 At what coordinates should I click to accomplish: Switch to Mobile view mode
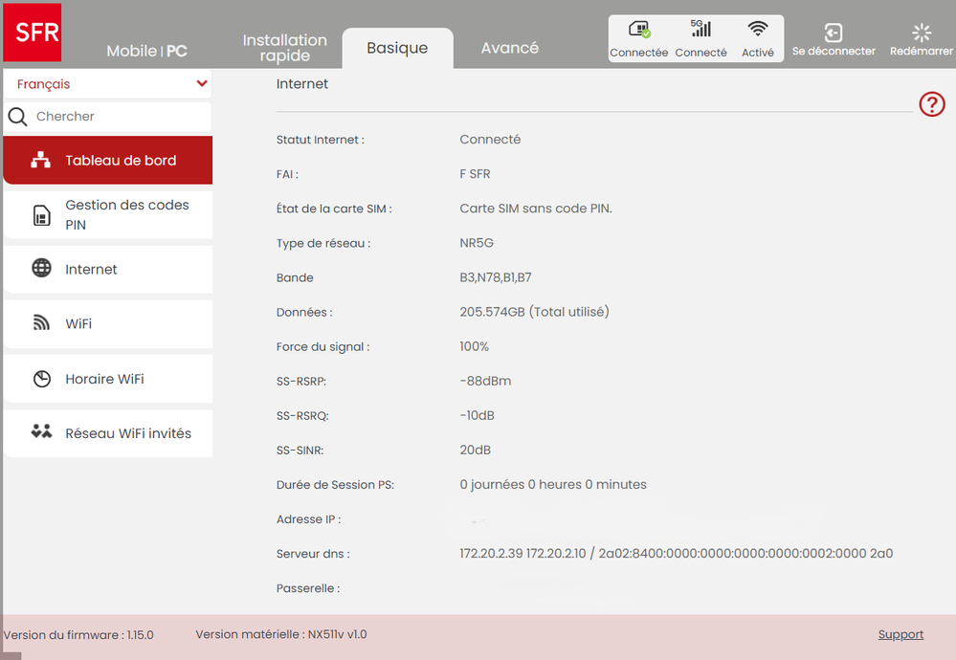[131, 52]
